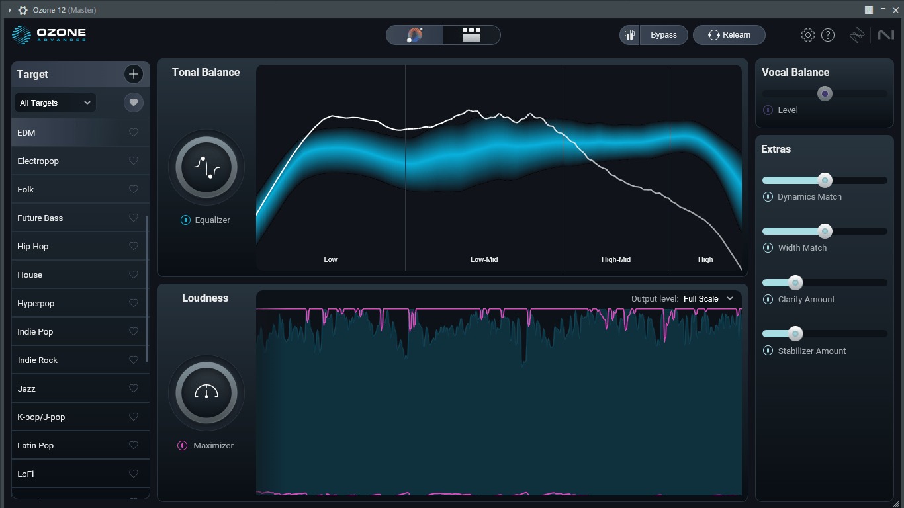
Task: Open the All Targets dropdown
Action: point(55,103)
